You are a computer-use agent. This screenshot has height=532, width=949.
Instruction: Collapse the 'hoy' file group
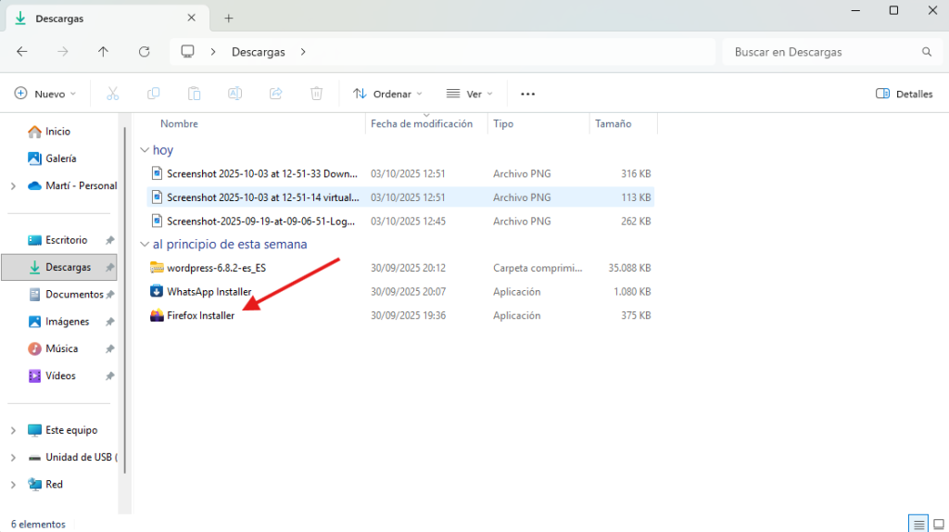point(144,150)
